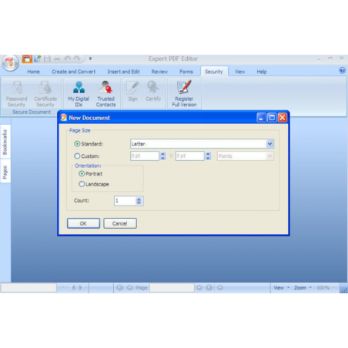Click the previous page button before Page label

(130, 288)
